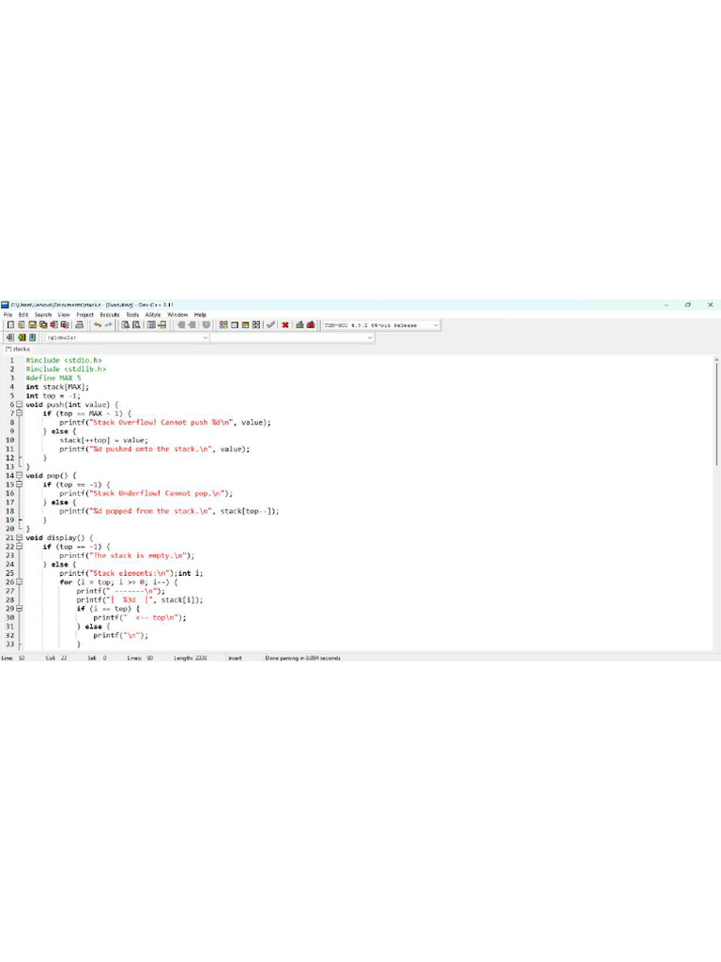721x962 pixels.
Task: Print the file using the printer icon
Action: pos(80,325)
